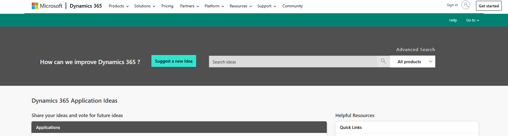The image size is (508, 136).
Task: Open the All products dropdown
Action: pyautogui.click(x=413, y=62)
